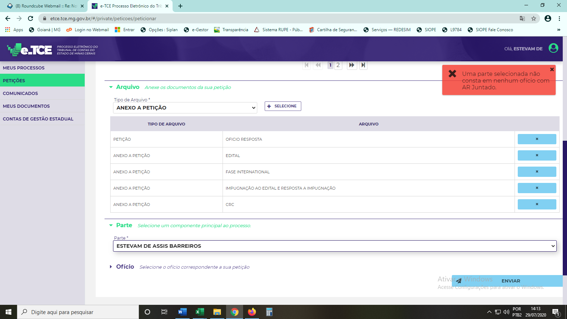
Task: Remove the EDITAL attachment
Action: click(x=537, y=156)
